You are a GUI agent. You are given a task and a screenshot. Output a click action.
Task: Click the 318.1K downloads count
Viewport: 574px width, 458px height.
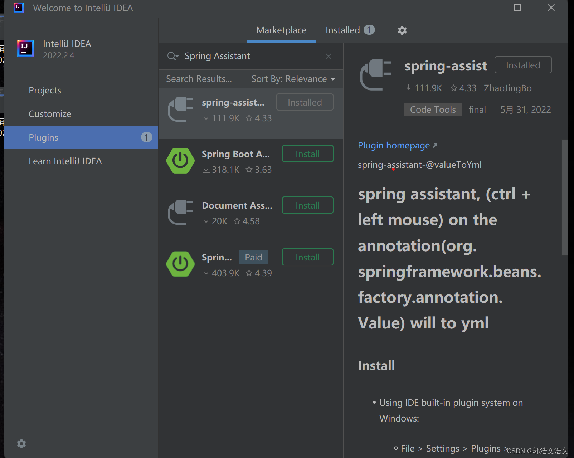pos(221,170)
